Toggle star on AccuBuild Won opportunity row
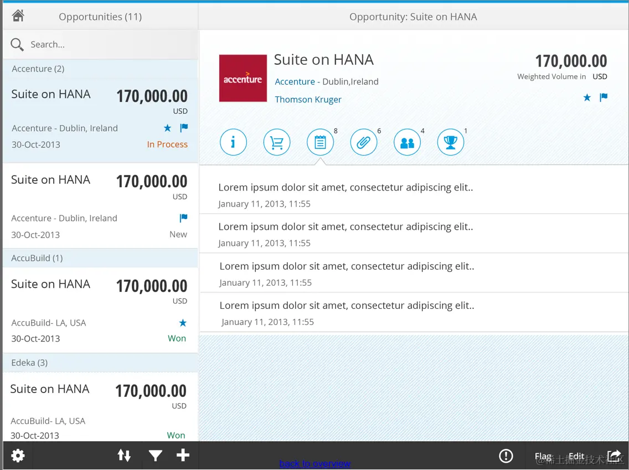 pos(183,323)
